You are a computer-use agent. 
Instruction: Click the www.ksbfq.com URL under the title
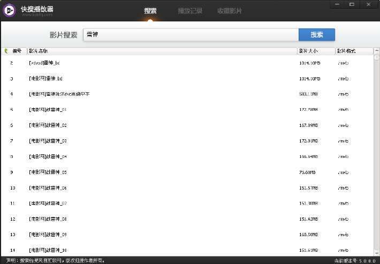point(37,15)
